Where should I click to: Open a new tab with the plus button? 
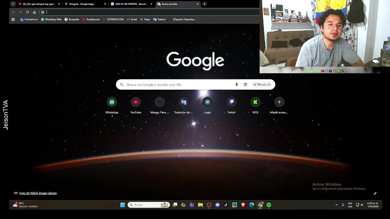(x=204, y=4)
